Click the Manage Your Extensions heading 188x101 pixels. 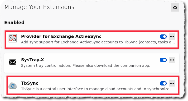coord(40,7)
